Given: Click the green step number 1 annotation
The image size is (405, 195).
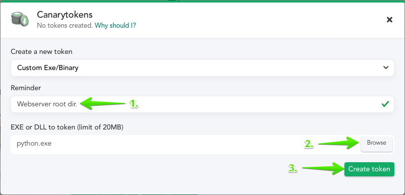Looking at the screenshot, I should pos(134,104).
